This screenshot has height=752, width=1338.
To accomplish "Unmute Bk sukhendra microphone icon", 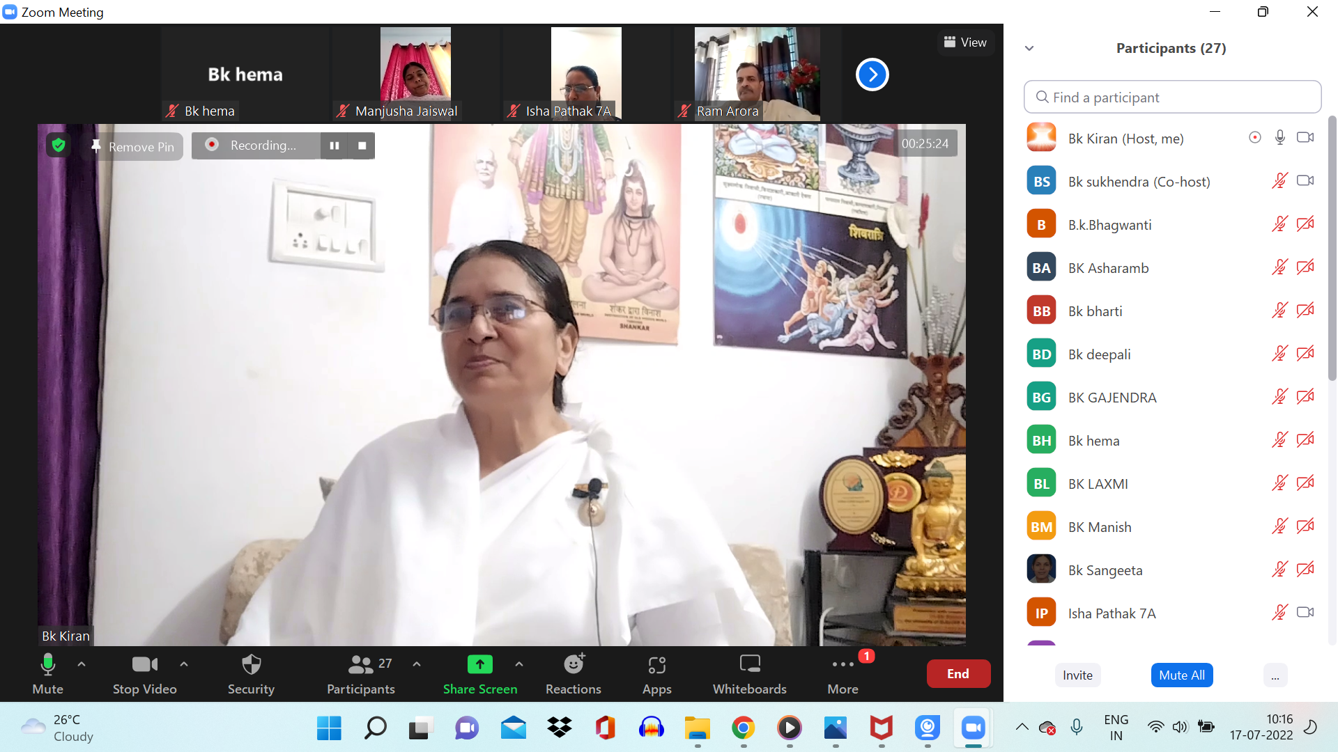I will pos(1280,181).
